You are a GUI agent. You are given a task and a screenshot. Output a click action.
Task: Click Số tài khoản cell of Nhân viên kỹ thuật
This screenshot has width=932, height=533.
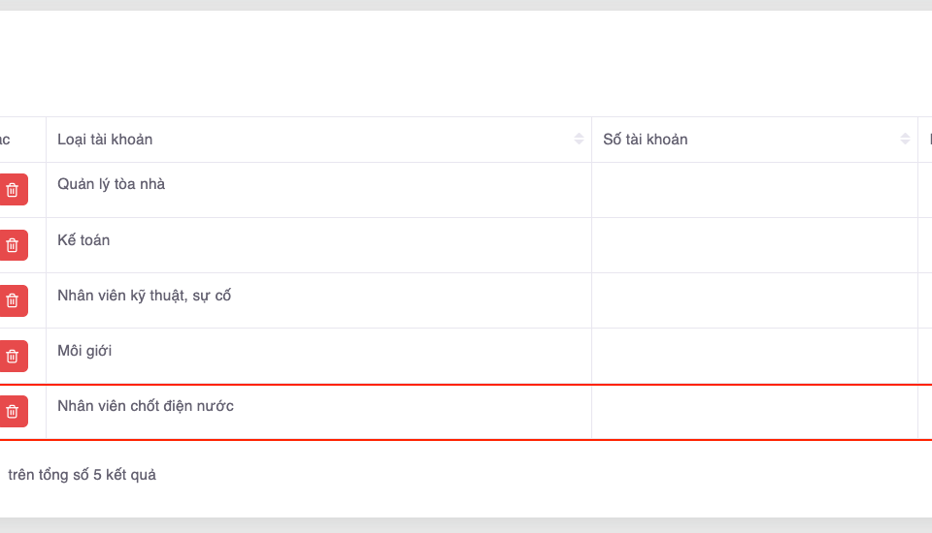click(754, 300)
